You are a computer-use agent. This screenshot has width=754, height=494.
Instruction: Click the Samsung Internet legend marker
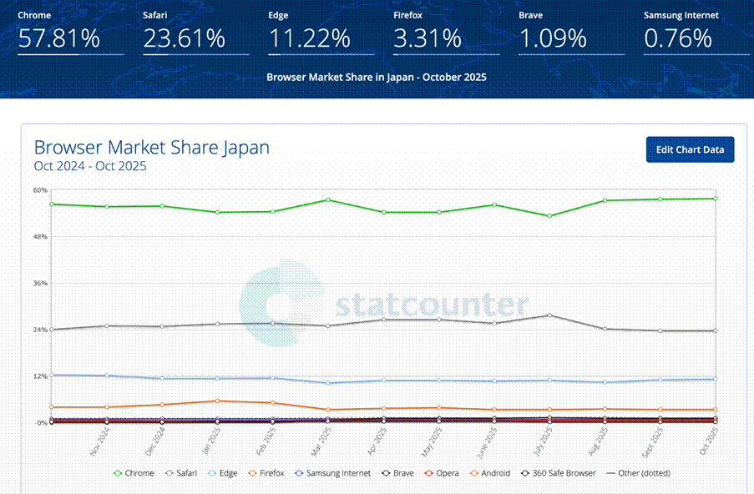(299, 473)
